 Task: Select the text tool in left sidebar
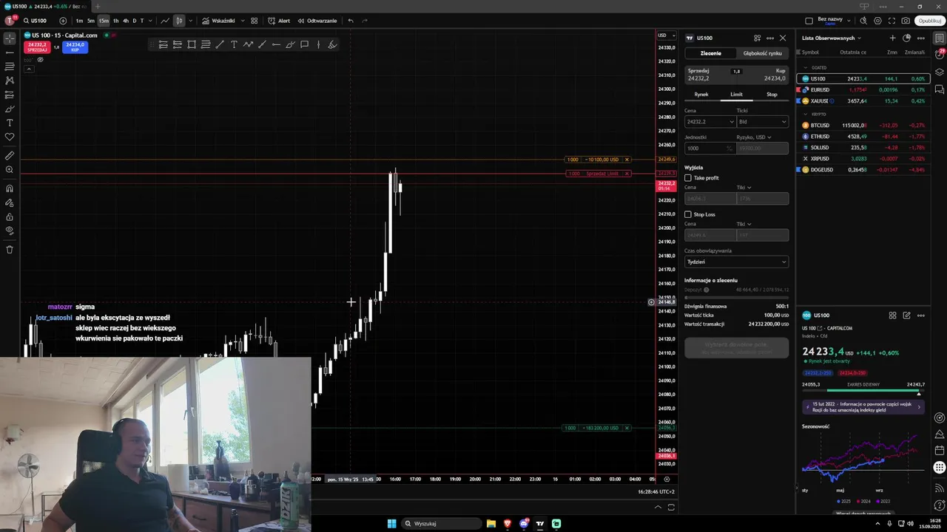(x=10, y=123)
